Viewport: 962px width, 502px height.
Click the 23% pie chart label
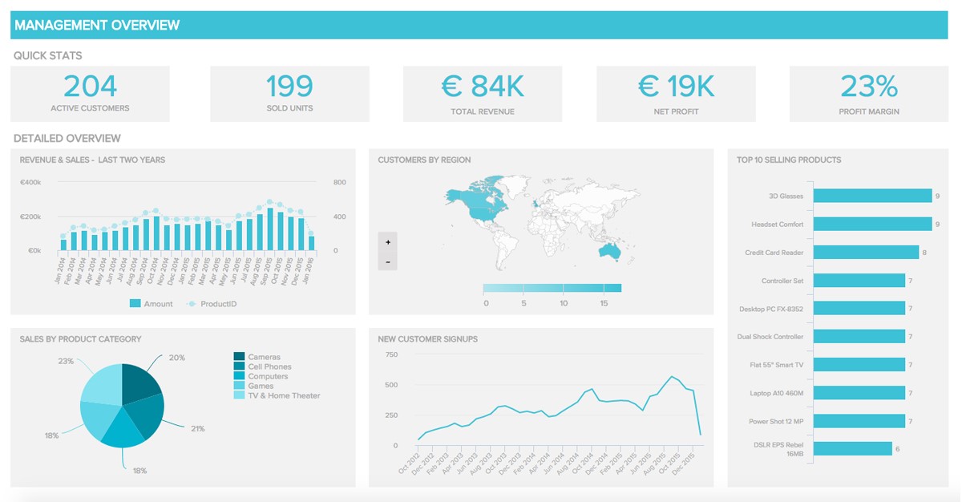[66, 362]
